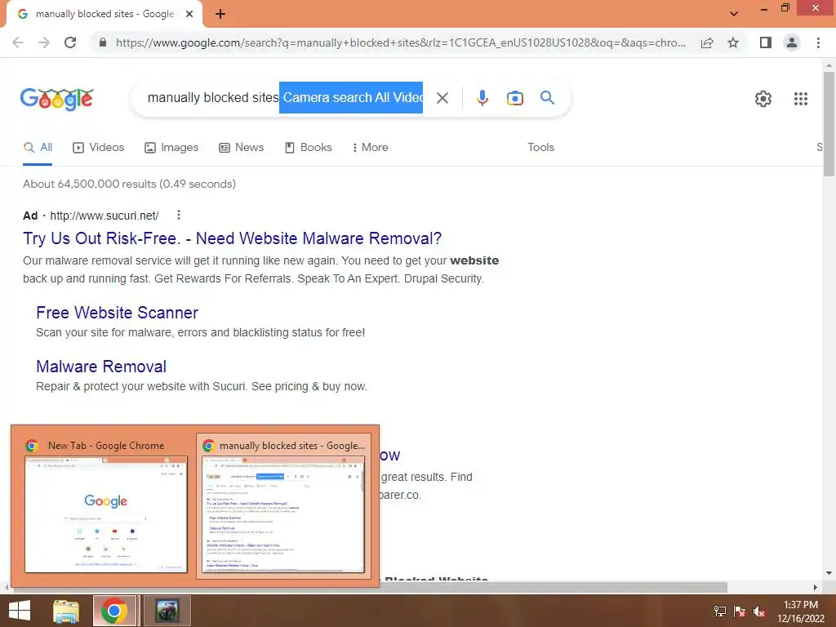Reload the current page
836x627 pixels.
pyautogui.click(x=70, y=42)
